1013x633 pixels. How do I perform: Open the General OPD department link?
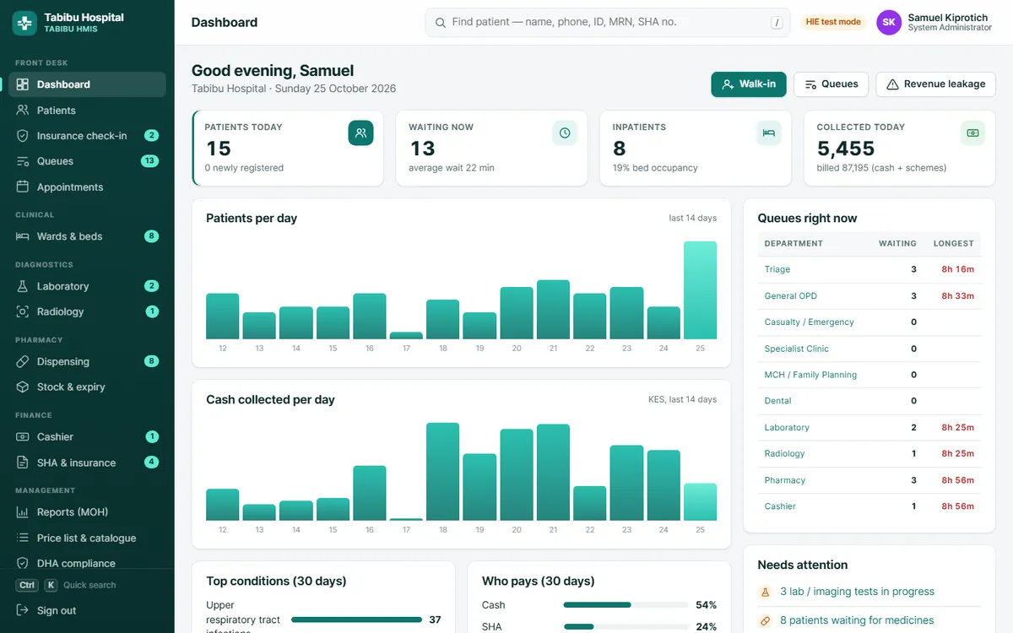click(x=791, y=296)
